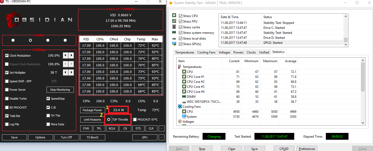Increase Clock Modulation with the right arrow
This screenshot has height=151, width=373.
click(x=71, y=56)
